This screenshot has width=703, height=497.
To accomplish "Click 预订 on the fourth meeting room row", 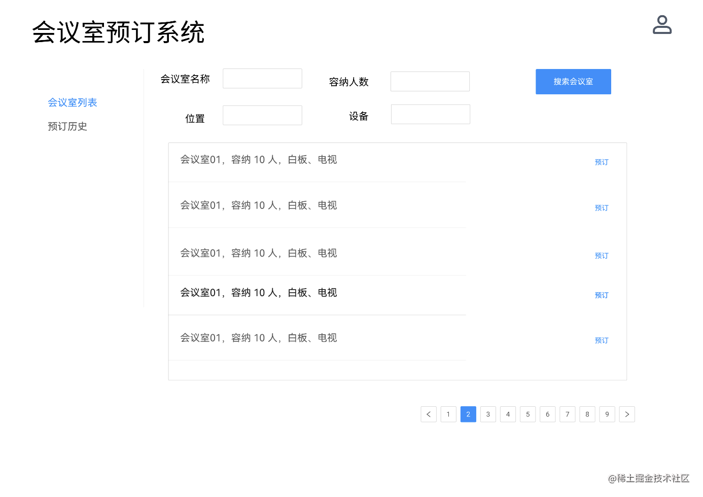I will [602, 295].
